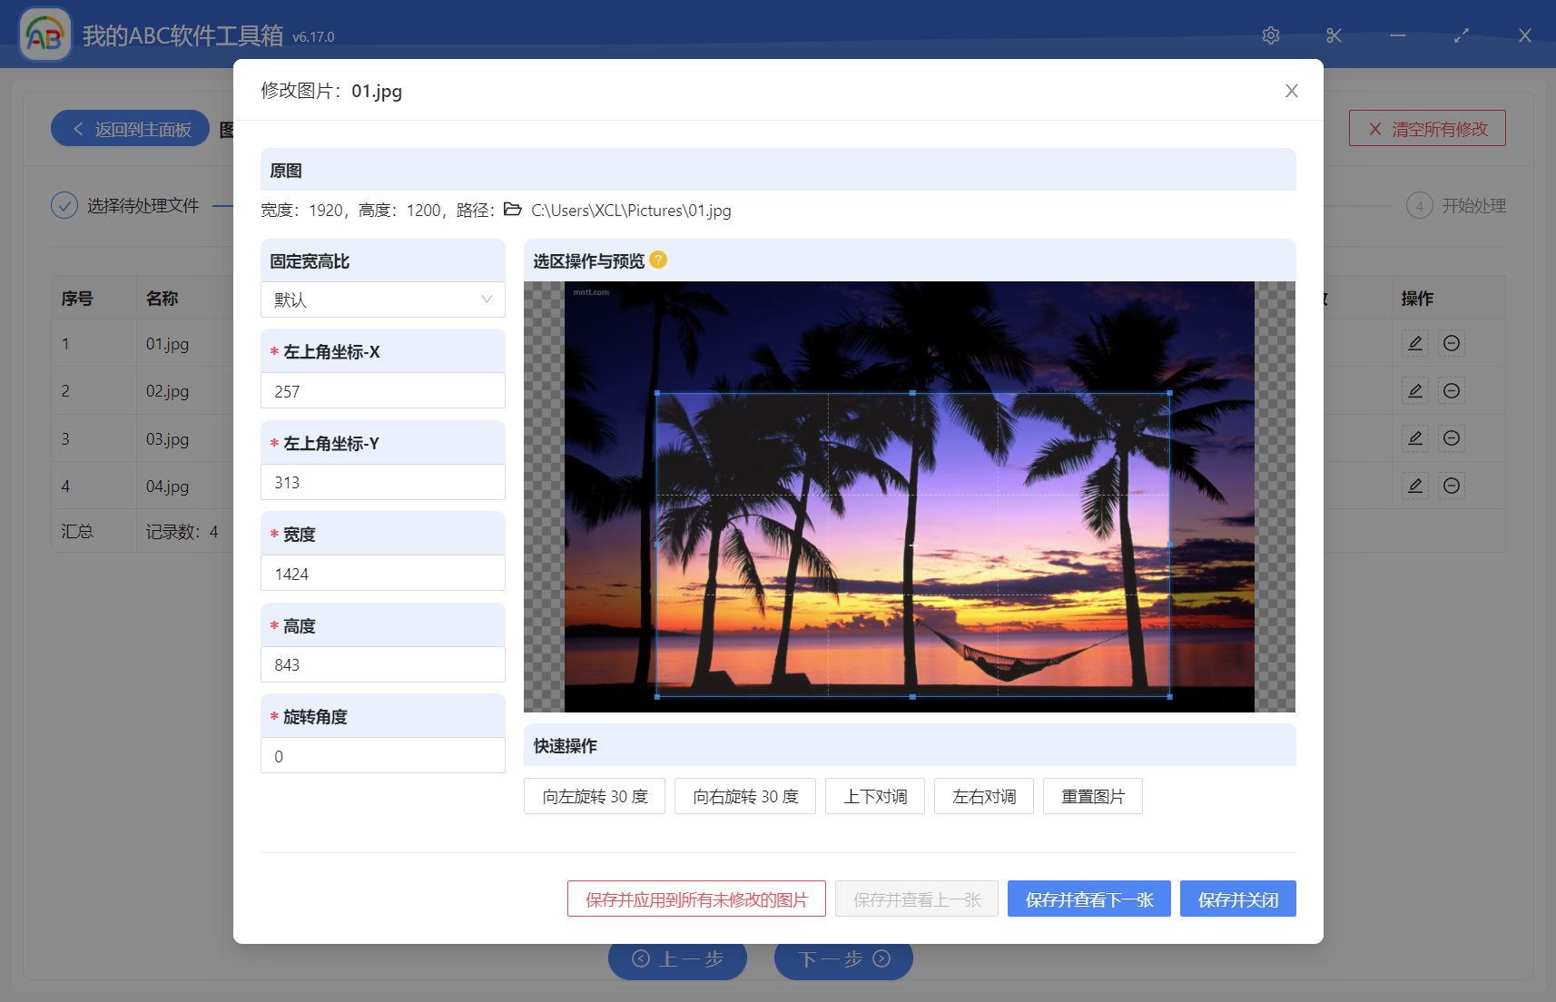Save and view the next image

tap(1088, 899)
